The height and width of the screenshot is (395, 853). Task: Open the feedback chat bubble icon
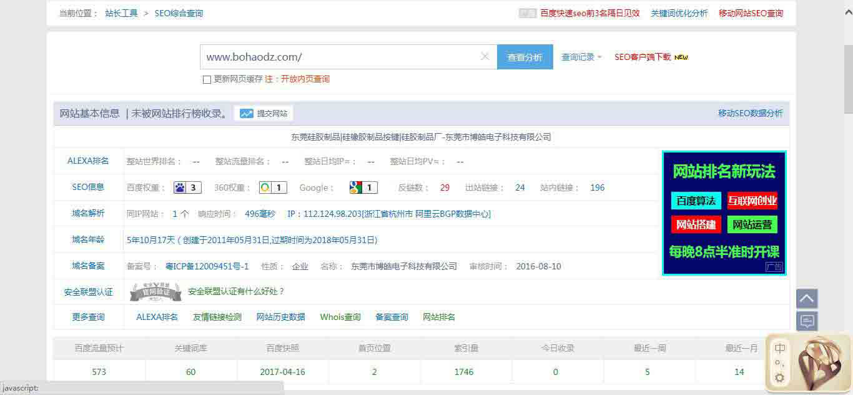(807, 321)
